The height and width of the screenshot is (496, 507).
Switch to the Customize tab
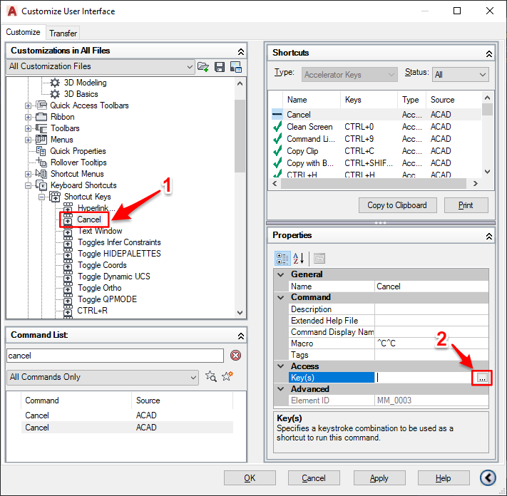tap(23, 32)
